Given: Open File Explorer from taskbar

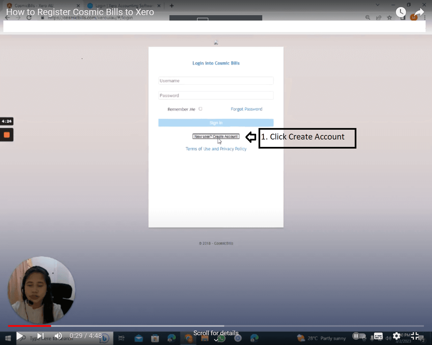Looking at the screenshot, I should click(205, 338).
